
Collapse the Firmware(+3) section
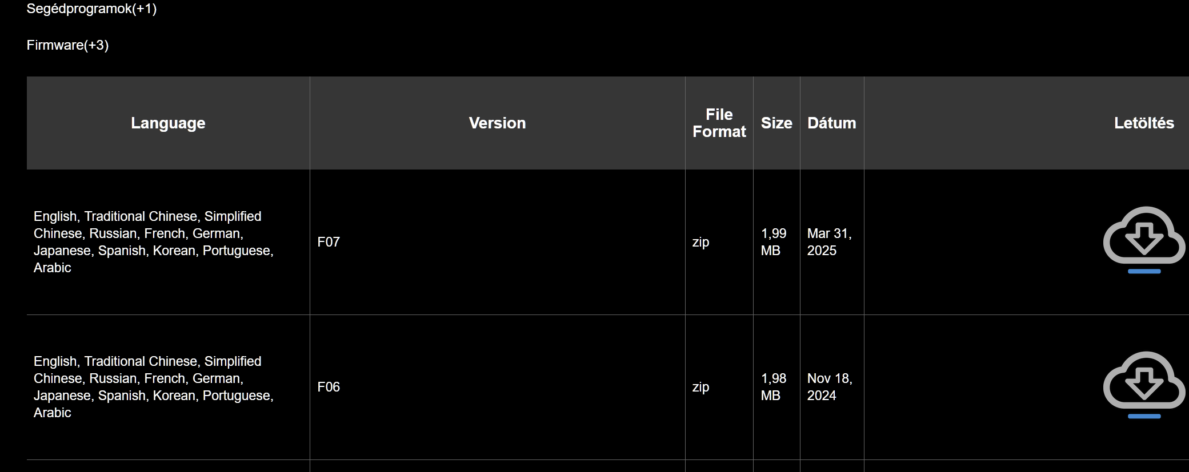tap(67, 45)
